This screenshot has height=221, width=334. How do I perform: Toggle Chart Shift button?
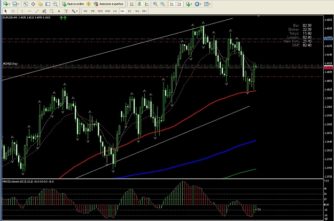(x=179, y=4)
